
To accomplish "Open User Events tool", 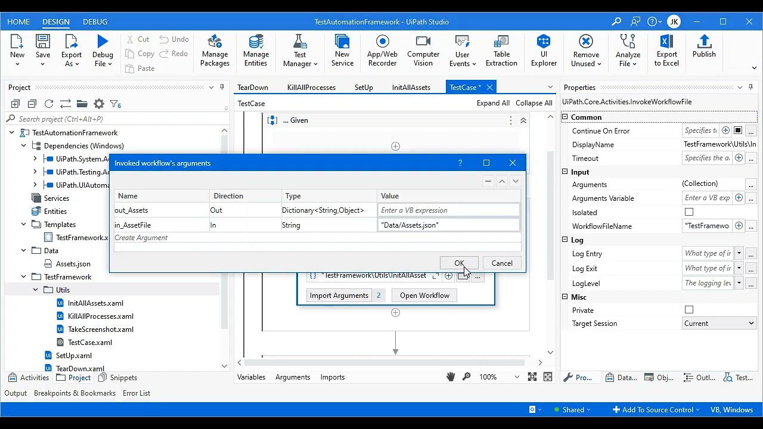I will [x=463, y=42].
